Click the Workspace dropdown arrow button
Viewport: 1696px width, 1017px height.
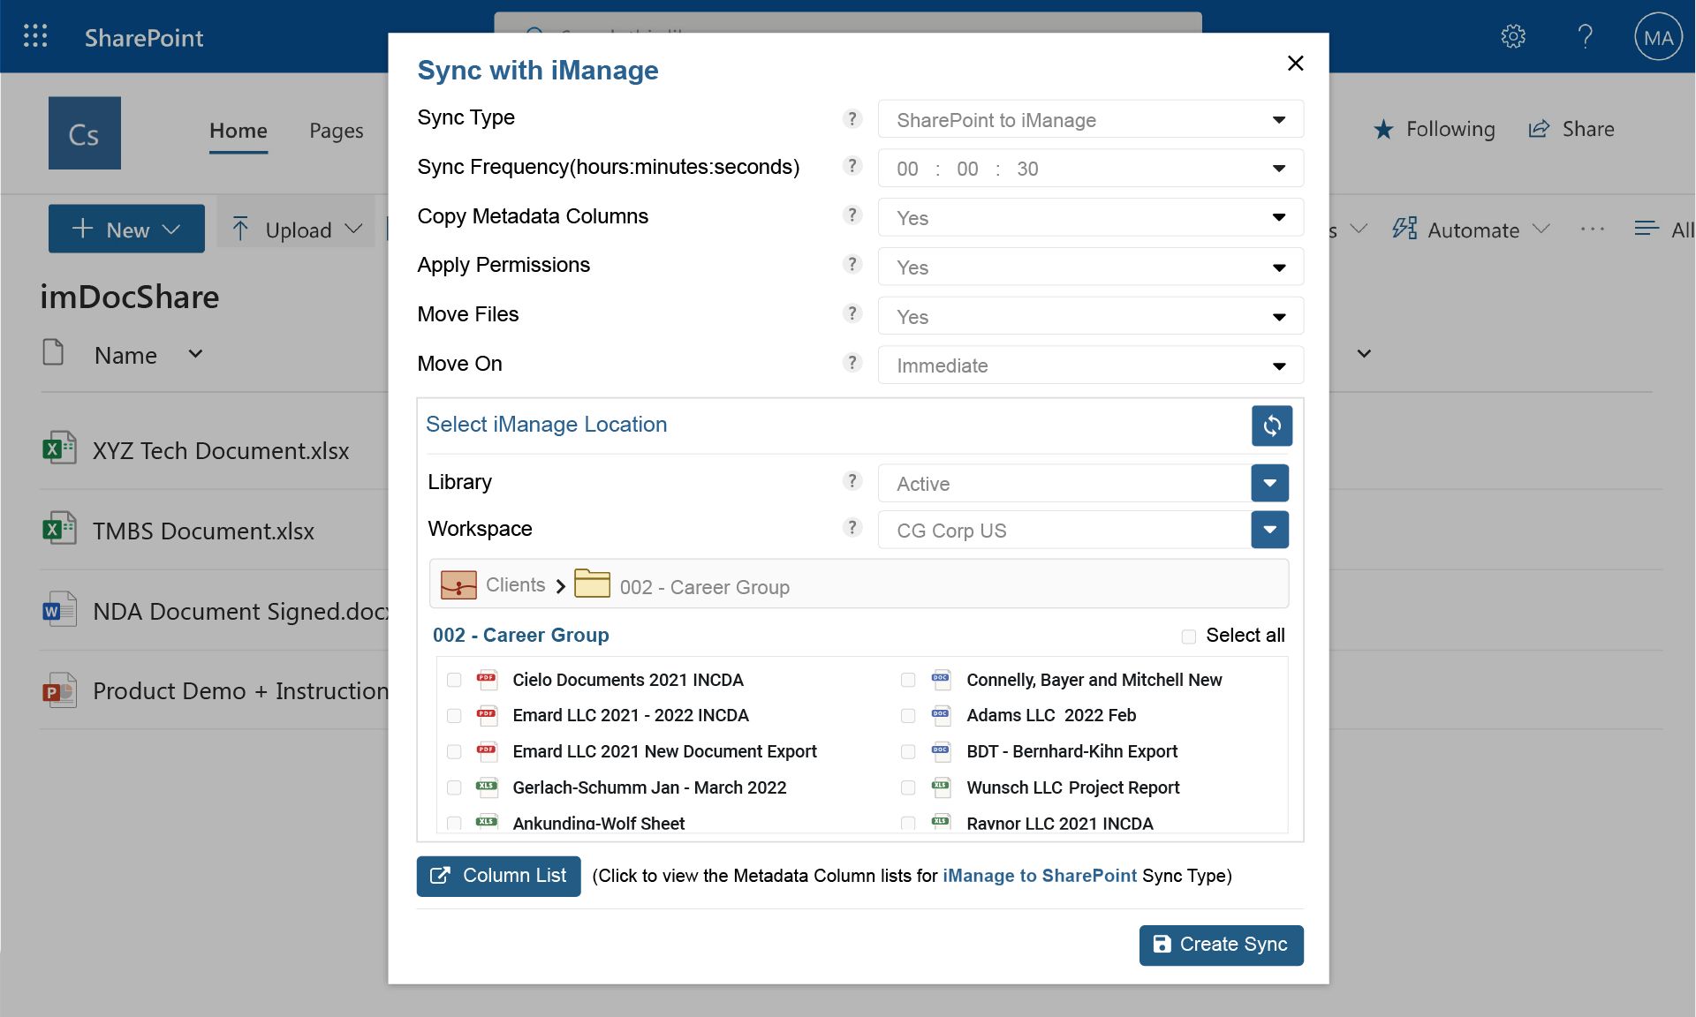click(1268, 529)
